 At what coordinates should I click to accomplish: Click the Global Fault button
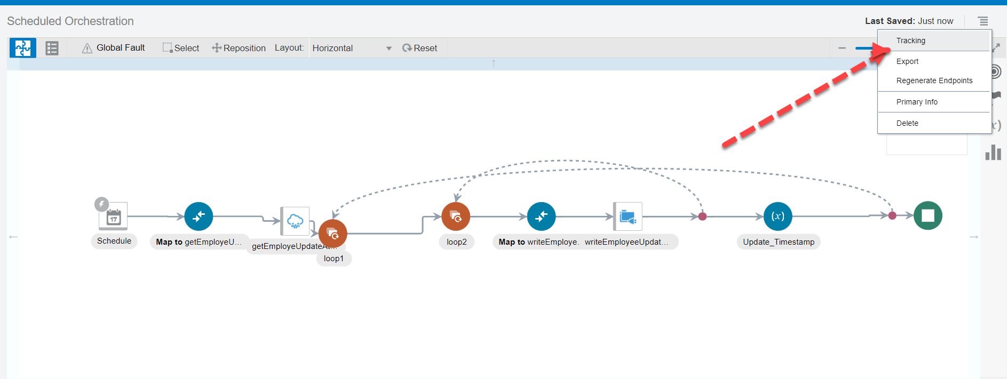pyautogui.click(x=113, y=48)
